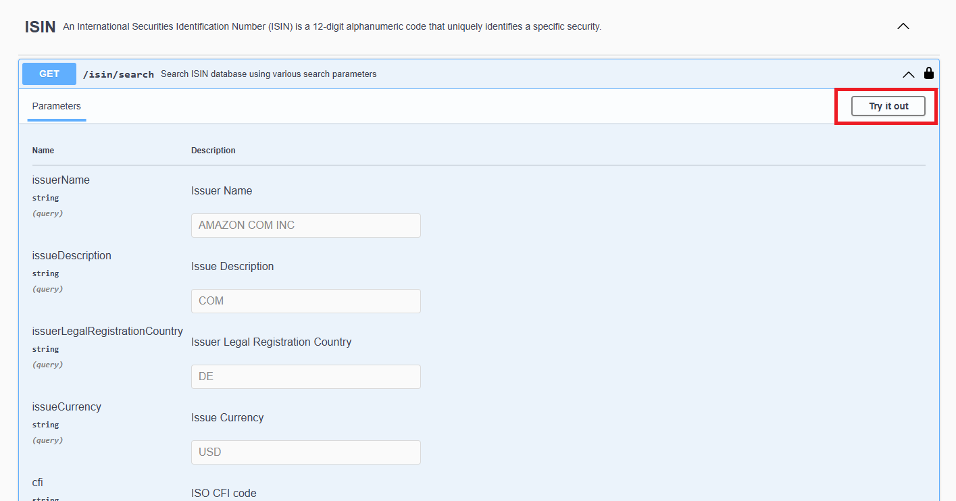
Task: Click the /isin/search endpoint path
Action: tap(118, 74)
